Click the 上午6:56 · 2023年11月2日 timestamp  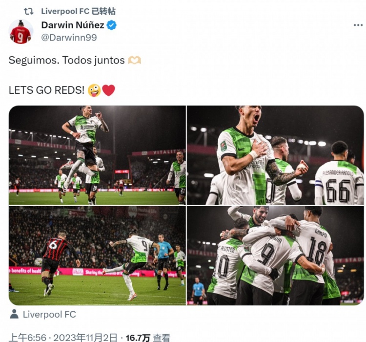click(63, 338)
